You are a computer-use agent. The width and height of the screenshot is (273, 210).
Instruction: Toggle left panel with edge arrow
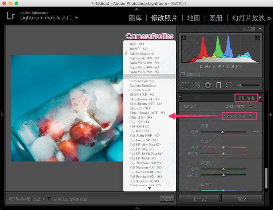pos(2,114)
